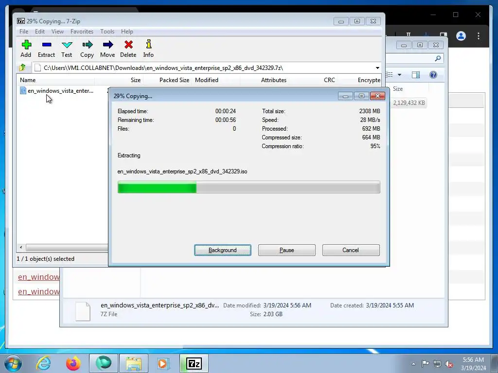Switch to Windows Explorer taskbar button
This screenshot has height=373, width=498.
click(x=133, y=363)
